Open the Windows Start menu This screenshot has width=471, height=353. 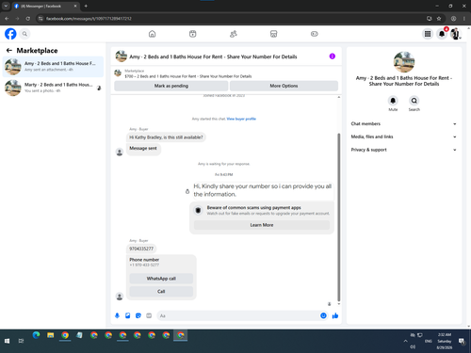7,341
